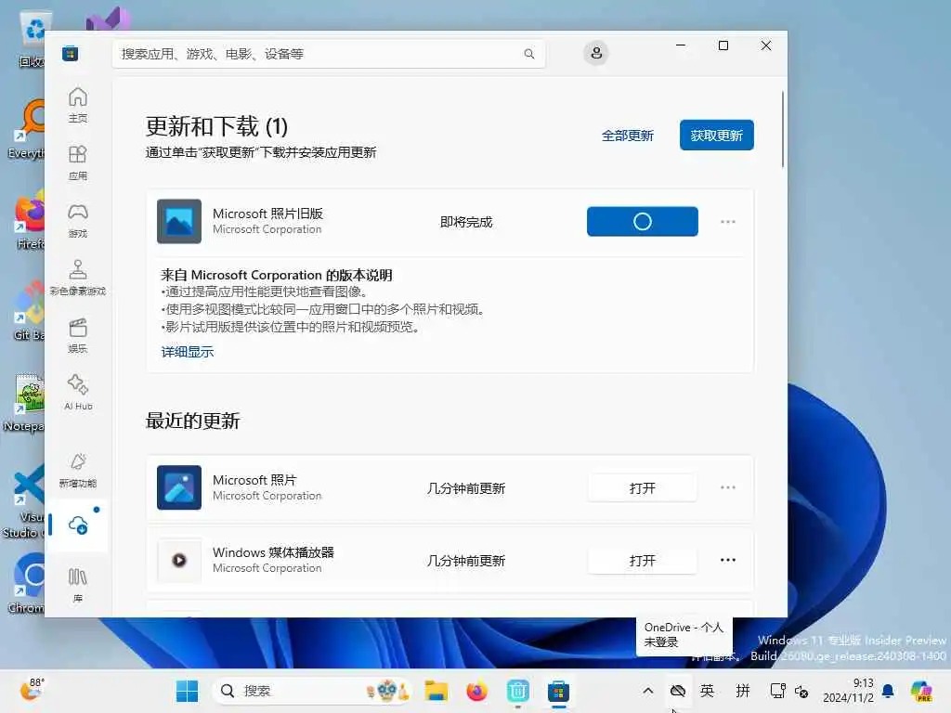Open File Explorer from the taskbar
This screenshot has width=951, height=713.
[x=436, y=691]
